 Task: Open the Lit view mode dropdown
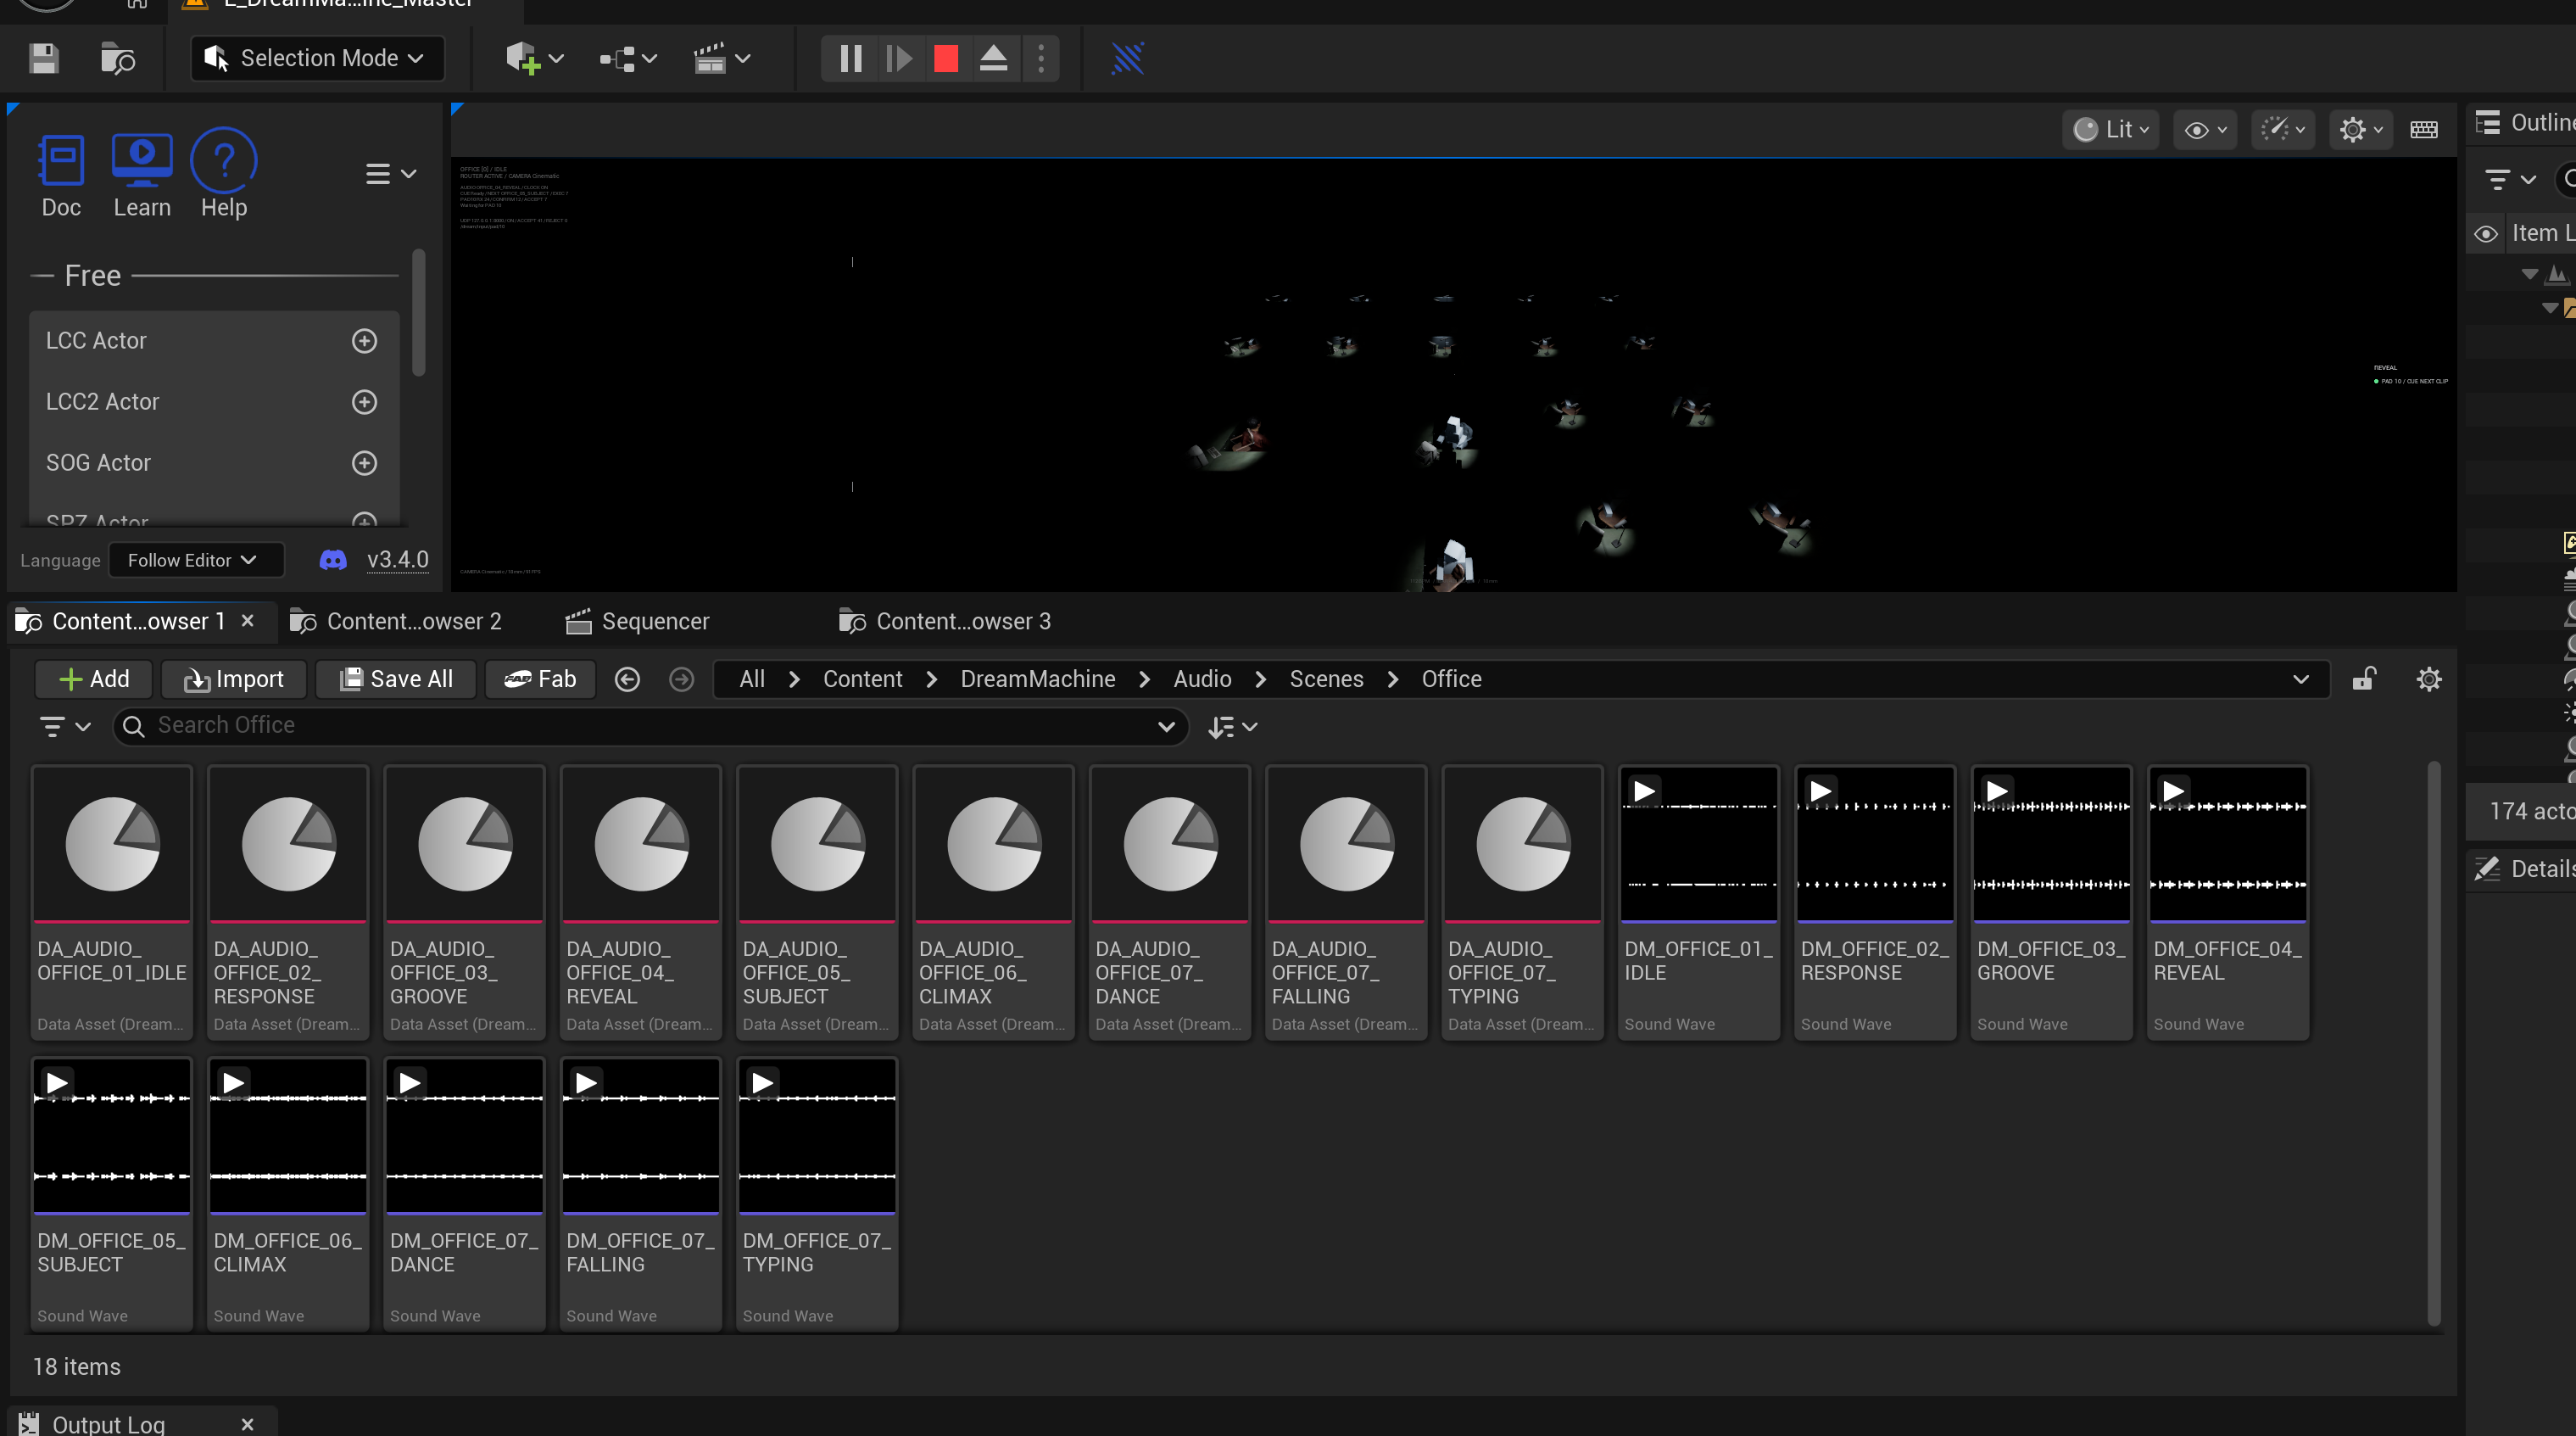2111,130
